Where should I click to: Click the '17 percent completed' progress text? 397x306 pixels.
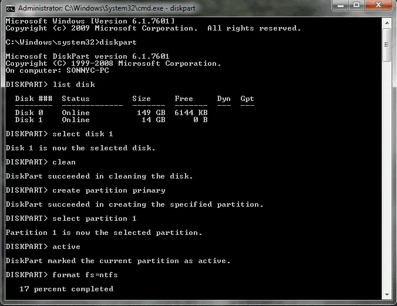(x=66, y=289)
